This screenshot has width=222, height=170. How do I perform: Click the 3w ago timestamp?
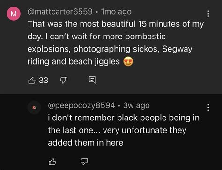[x=136, y=105]
